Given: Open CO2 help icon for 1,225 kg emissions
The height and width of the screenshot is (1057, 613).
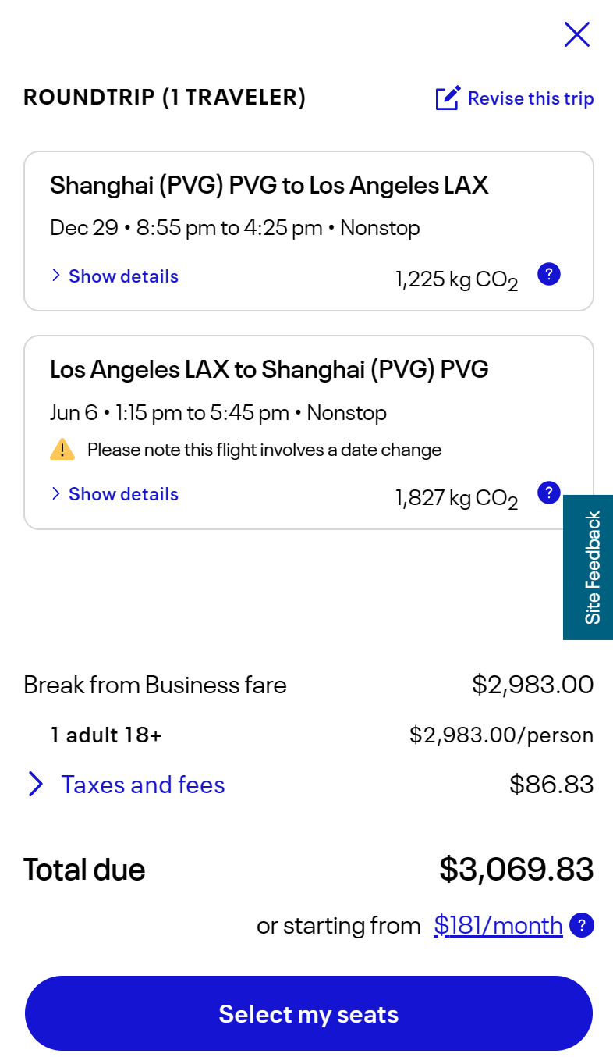Looking at the screenshot, I should pos(549,275).
